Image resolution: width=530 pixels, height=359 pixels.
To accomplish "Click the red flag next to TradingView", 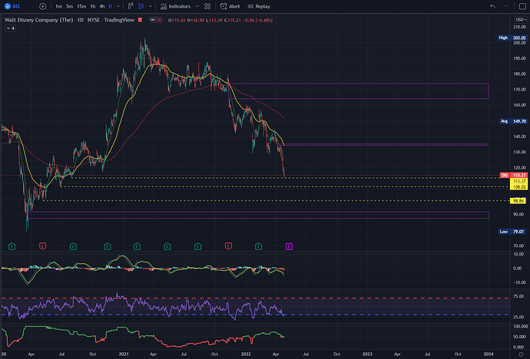I will [x=141, y=20].
